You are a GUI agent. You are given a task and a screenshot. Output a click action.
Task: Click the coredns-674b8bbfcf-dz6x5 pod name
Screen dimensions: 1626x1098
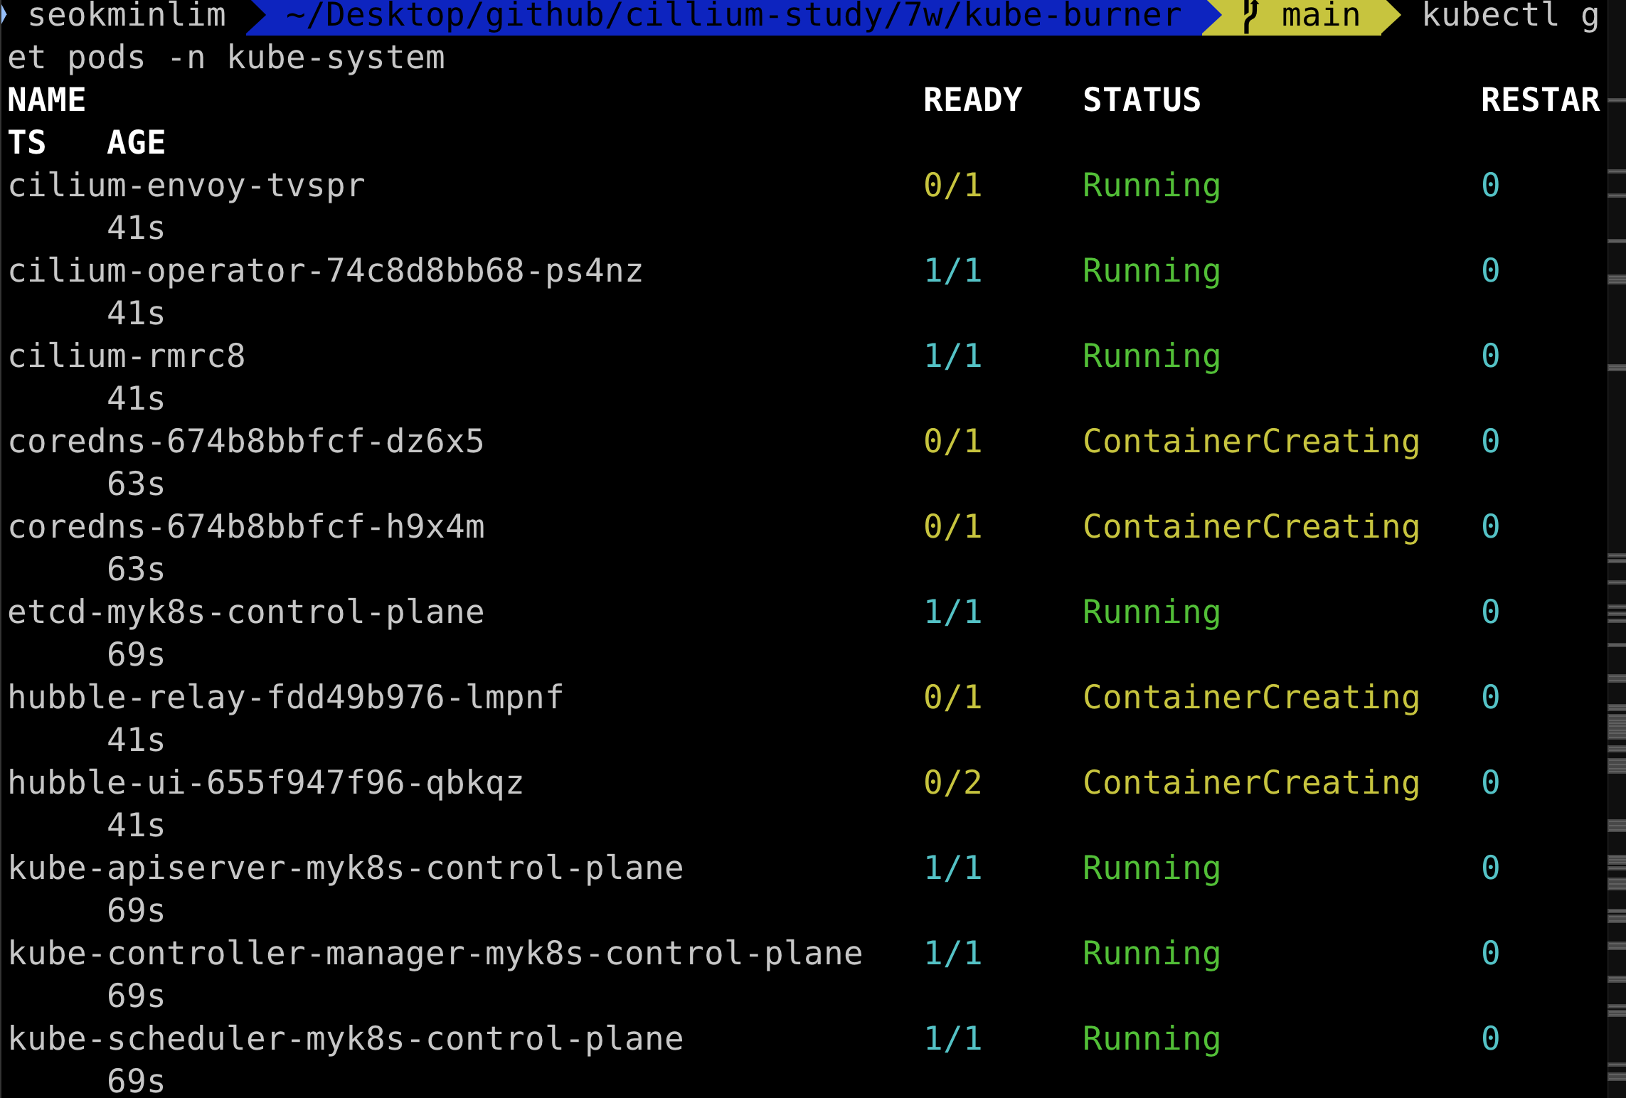click(245, 442)
